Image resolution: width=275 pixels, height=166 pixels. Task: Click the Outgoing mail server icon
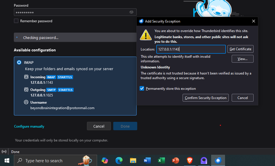point(26,89)
